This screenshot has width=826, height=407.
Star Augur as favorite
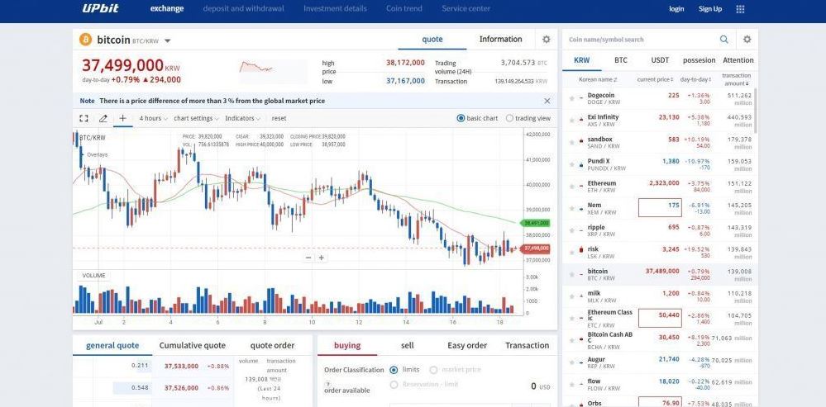coord(571,363)
